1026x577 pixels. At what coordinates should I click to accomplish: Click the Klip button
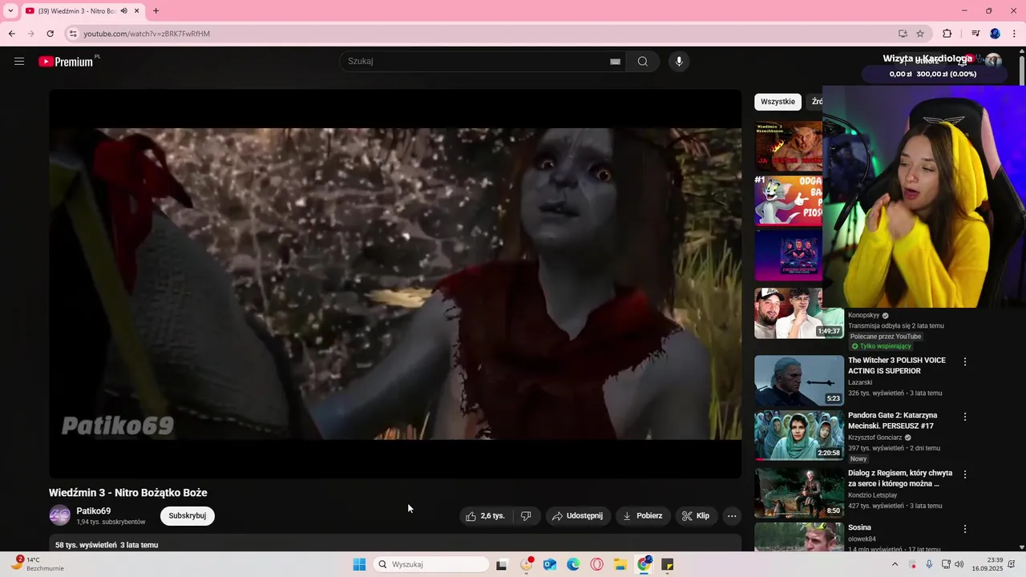coord(696,516)
